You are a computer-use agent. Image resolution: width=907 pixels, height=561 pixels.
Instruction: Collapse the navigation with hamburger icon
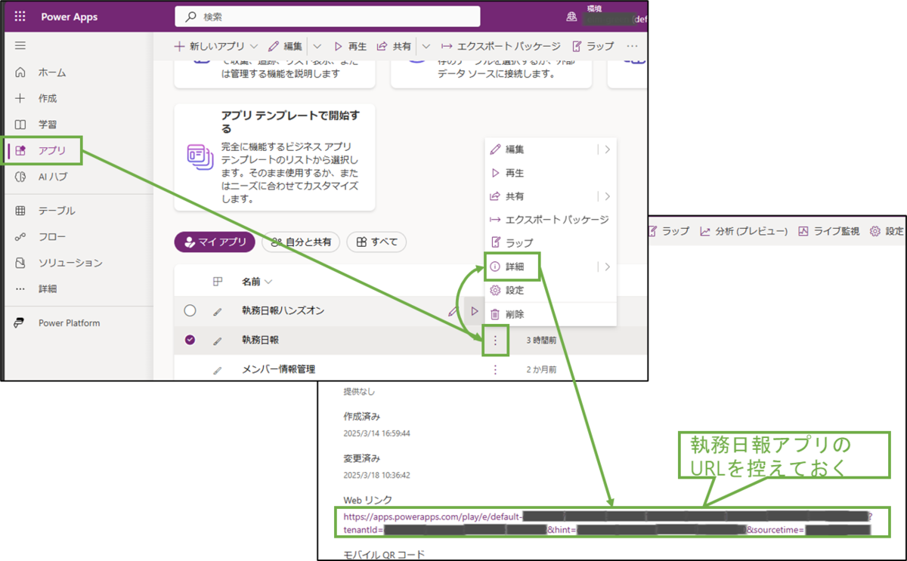click(x=20, y=46)
